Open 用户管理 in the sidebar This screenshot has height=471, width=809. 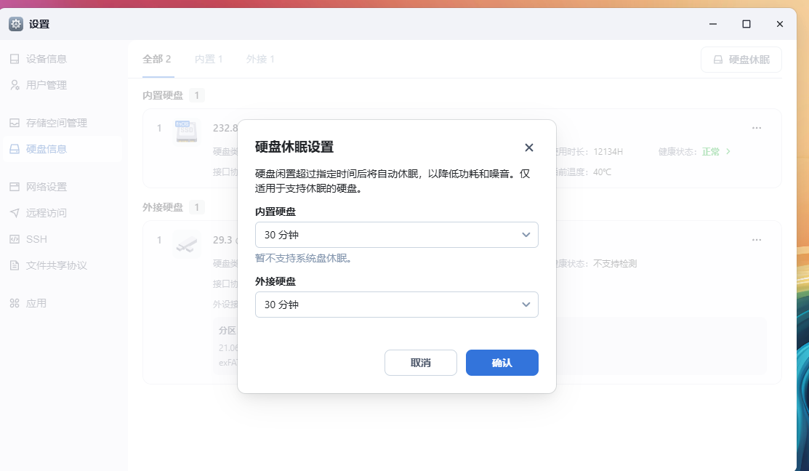click(x=47, y=85)
